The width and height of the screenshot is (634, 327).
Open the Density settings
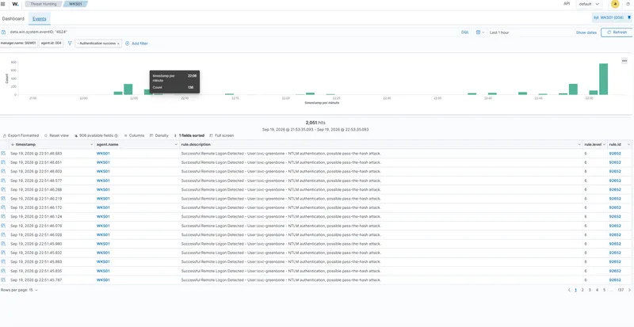pyautogui.click(x=159, y=136)
